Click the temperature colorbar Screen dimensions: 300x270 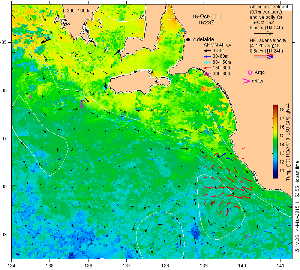pyautogui.click(x=275, y=141)
